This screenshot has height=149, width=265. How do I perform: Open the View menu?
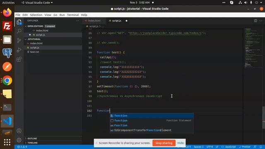48,15
